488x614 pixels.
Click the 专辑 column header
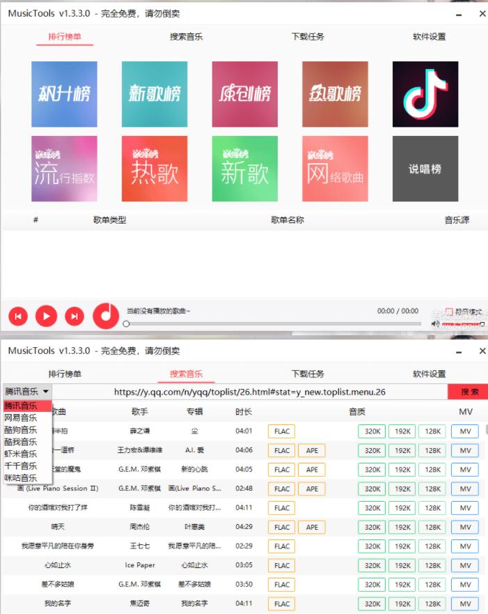point(194,412)
